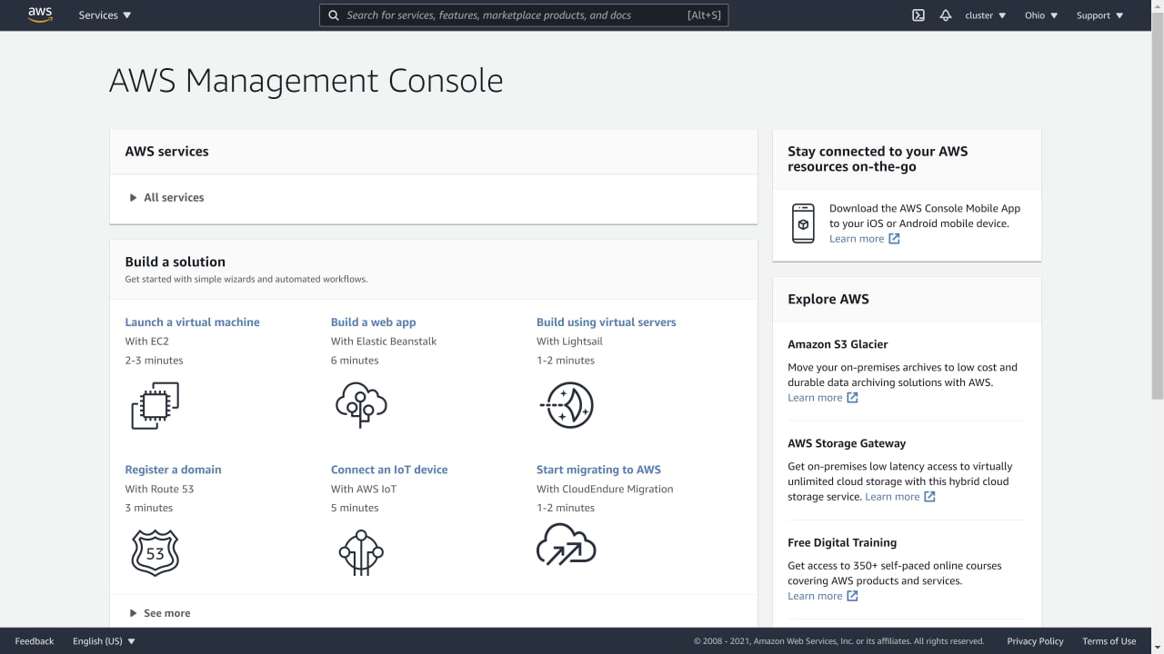Expand See more solutions
The width and height of the screenshot is (1164, 654).
(160, 613)
